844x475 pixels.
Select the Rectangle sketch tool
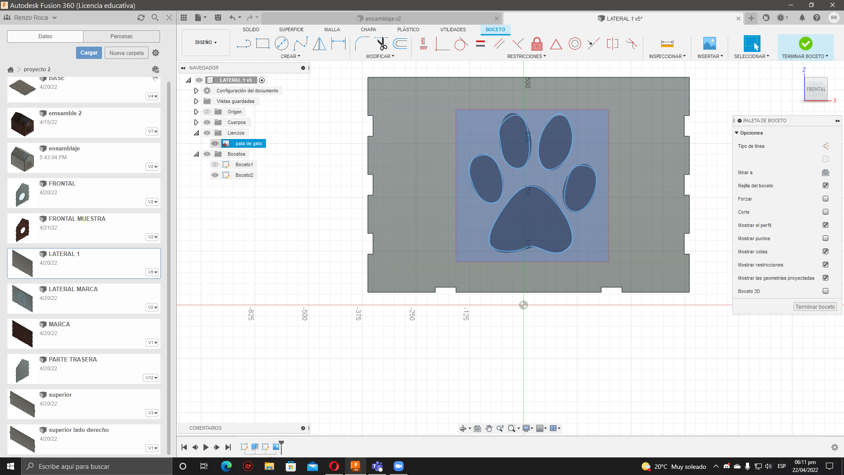click(x=262, y=44)
